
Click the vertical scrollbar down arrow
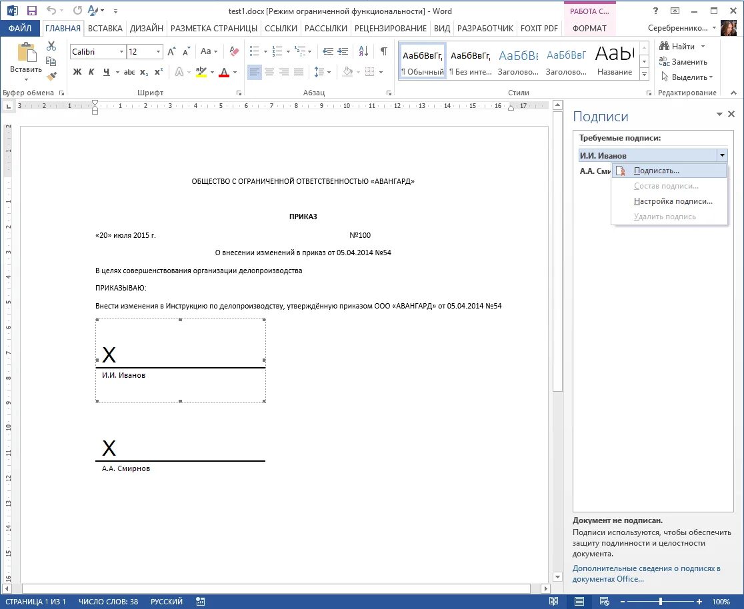pos(557,577)
